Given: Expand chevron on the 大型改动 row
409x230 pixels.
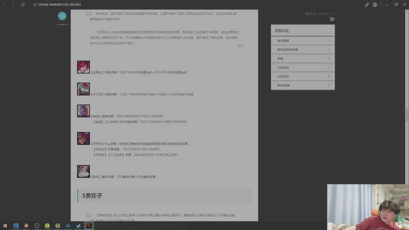Looking at the screenshot, I should 329,67.
